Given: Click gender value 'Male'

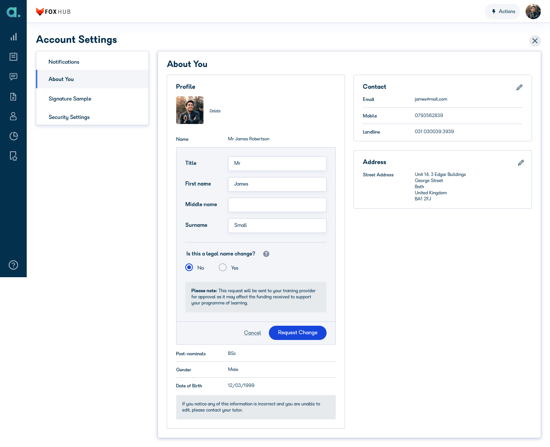Looking at the screenshot, I should click(233, 370).
